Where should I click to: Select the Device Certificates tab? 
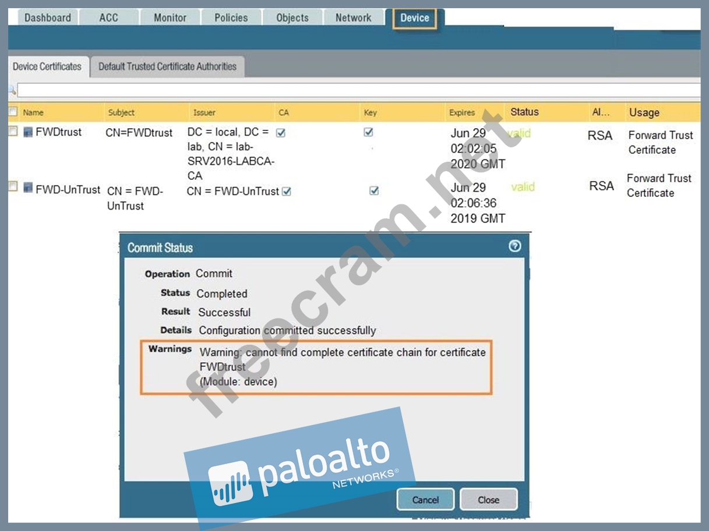click(x=47, y=66)
